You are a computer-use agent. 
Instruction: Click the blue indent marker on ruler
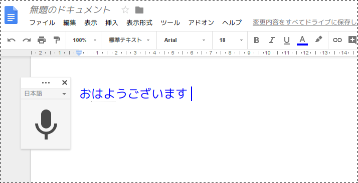(79, 53)
